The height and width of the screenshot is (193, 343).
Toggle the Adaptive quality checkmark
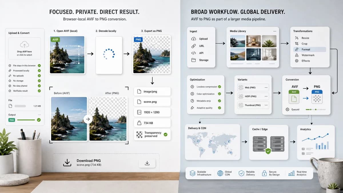pyautogui.click(x=220, y=108)
